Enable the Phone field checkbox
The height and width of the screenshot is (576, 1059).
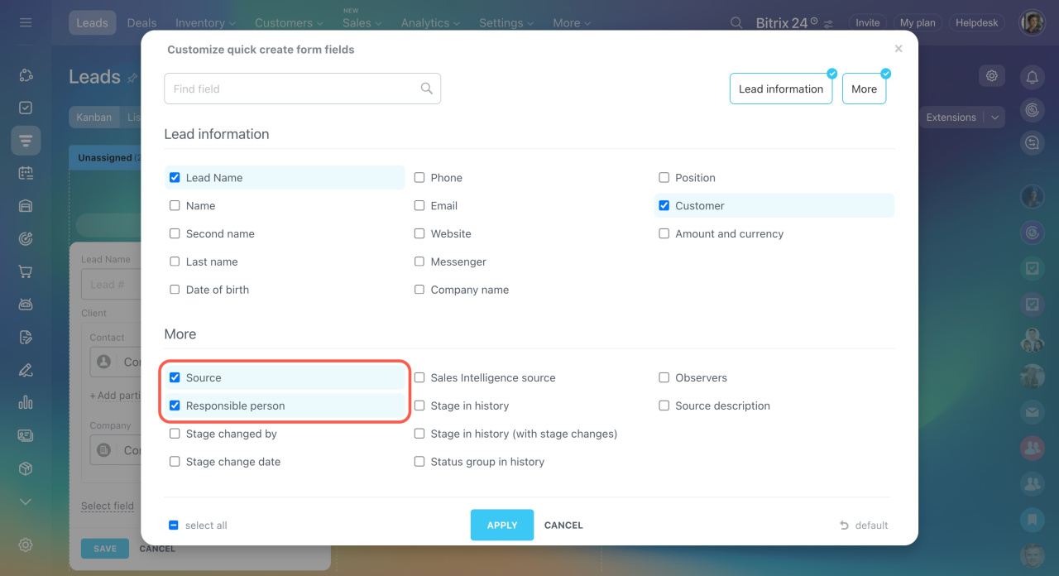pyautogui.click(x=419, y=178)
